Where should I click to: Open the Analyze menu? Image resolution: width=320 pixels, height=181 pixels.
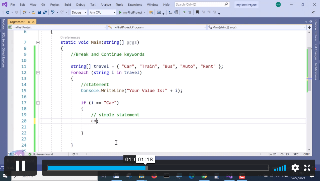click(106, 4)
